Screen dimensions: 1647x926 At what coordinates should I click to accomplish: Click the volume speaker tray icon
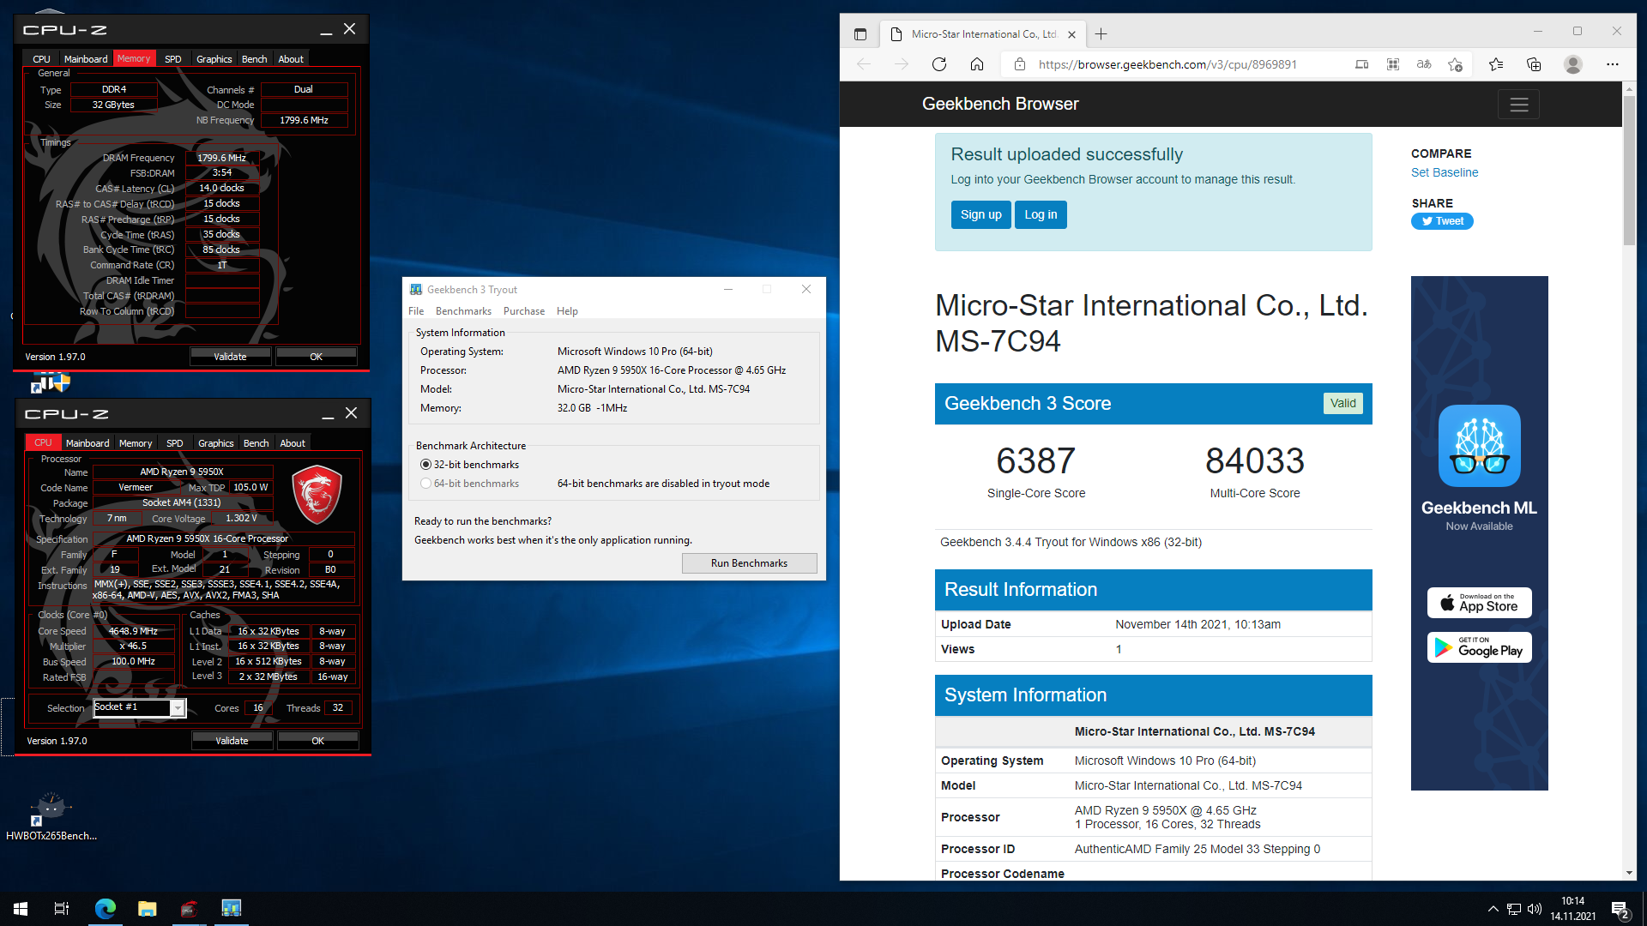click(1535, 909)
